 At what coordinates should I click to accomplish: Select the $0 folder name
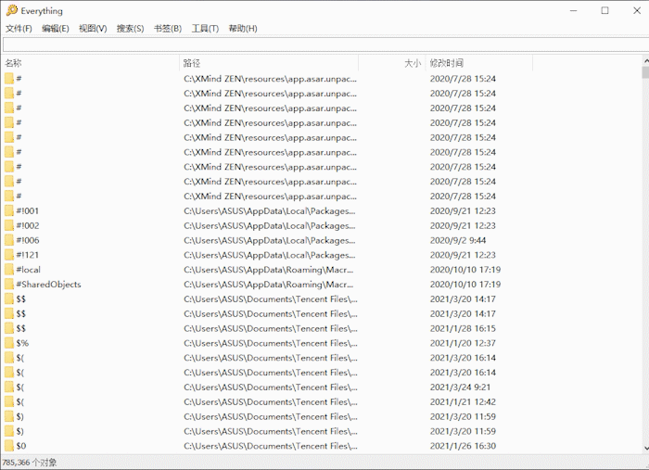[21, 446]
